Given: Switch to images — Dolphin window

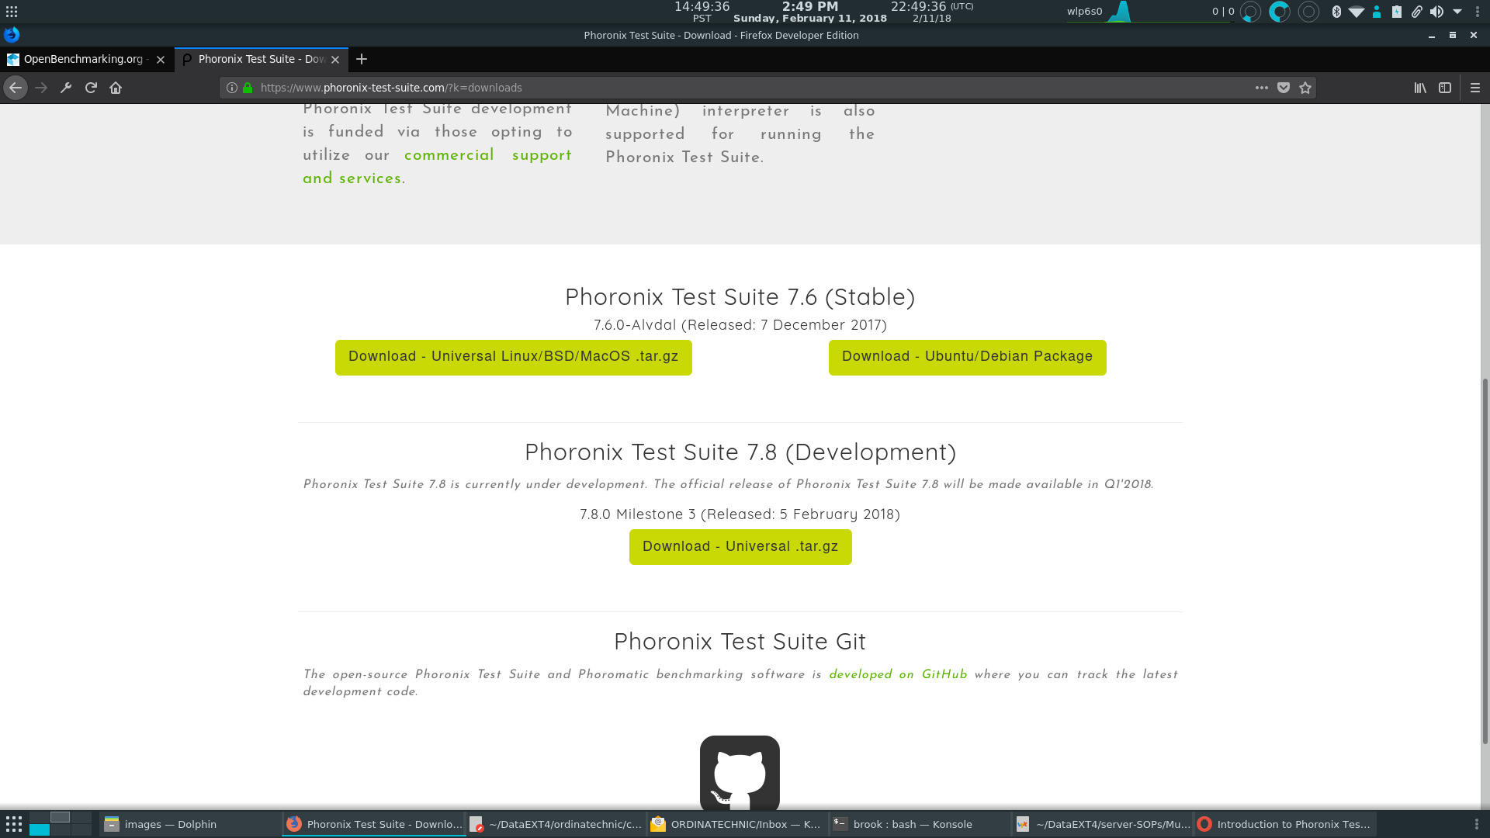Looking at the screenshot, I should [189, 824].
